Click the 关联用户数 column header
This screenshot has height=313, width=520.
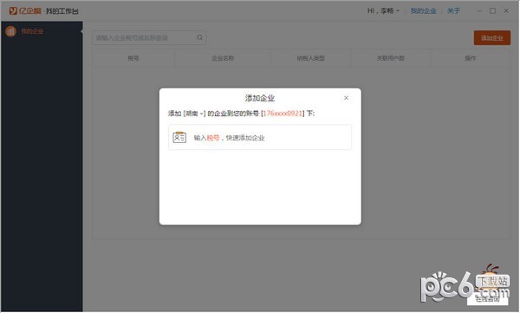[x=391, y=58]
